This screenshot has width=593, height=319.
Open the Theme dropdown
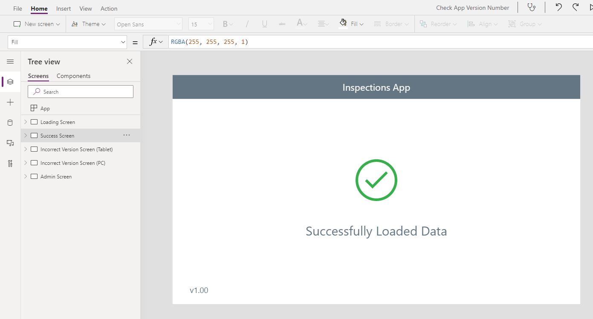[x=88, y=24]
